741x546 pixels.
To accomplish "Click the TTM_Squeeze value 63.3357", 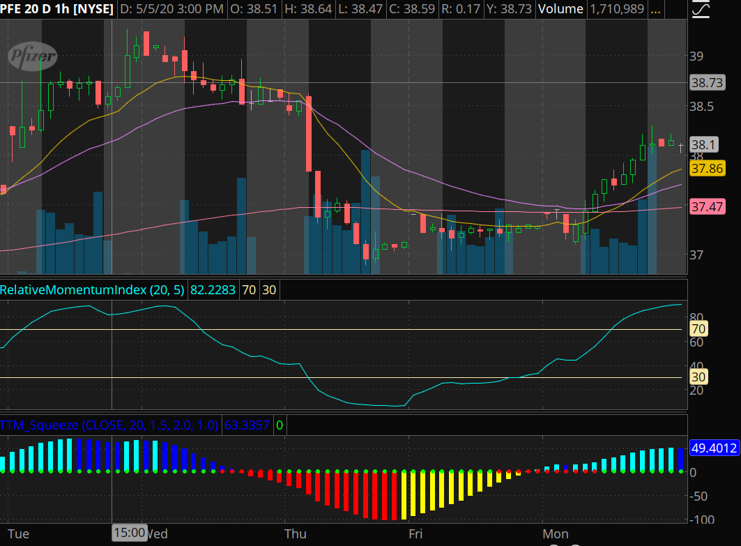I will (247, 425).
